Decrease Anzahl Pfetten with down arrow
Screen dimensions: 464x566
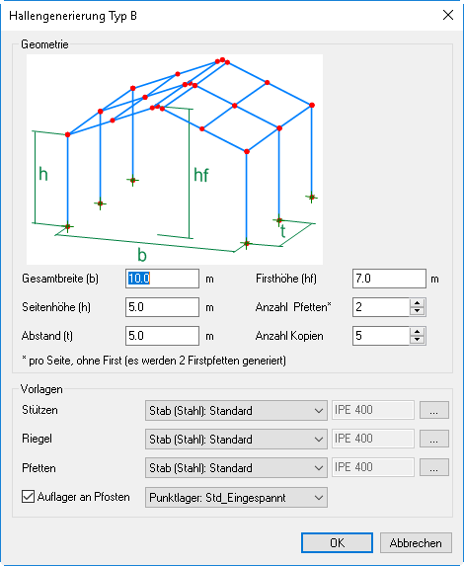tap(418, 311)
